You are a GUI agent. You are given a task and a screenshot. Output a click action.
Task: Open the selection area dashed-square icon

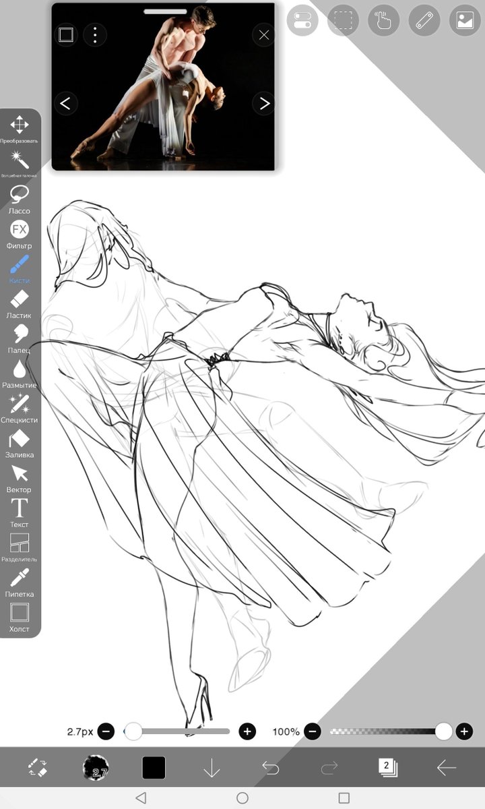point(344,20)
